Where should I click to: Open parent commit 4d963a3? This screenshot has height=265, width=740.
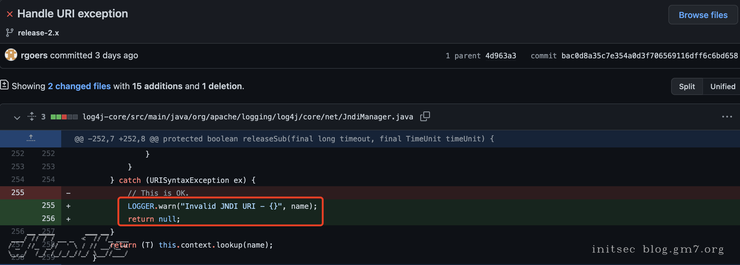click(x=501, y=56)
